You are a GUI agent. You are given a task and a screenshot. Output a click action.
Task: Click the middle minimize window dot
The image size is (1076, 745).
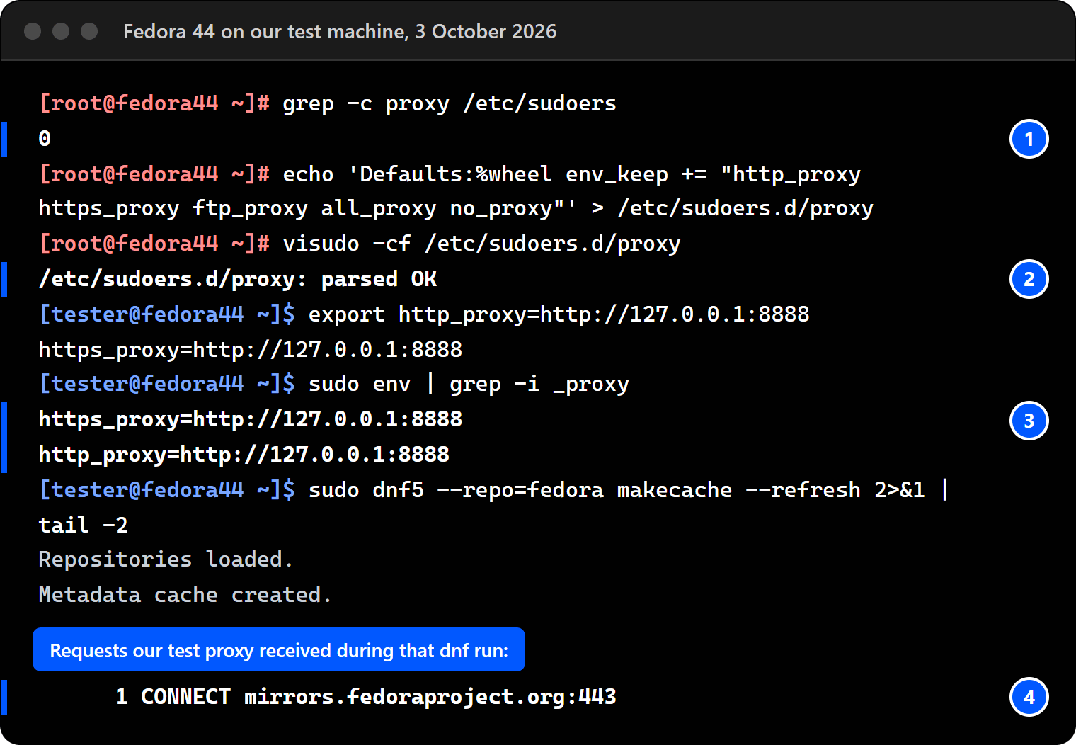tap(61, 31)
